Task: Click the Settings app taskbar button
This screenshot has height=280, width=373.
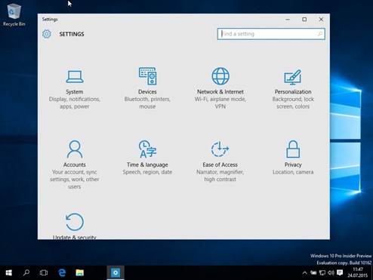Action: (116, 272)
